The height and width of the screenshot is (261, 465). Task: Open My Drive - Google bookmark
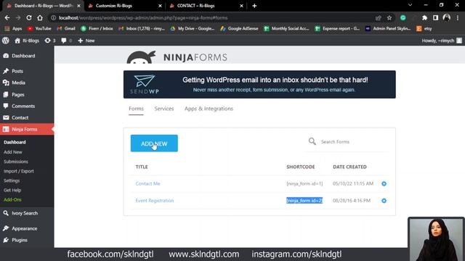[x=192, y=28]
